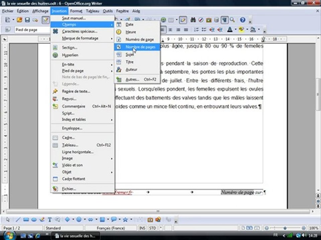
Task: Insert Tableau from menu
Action: (82, 145)
